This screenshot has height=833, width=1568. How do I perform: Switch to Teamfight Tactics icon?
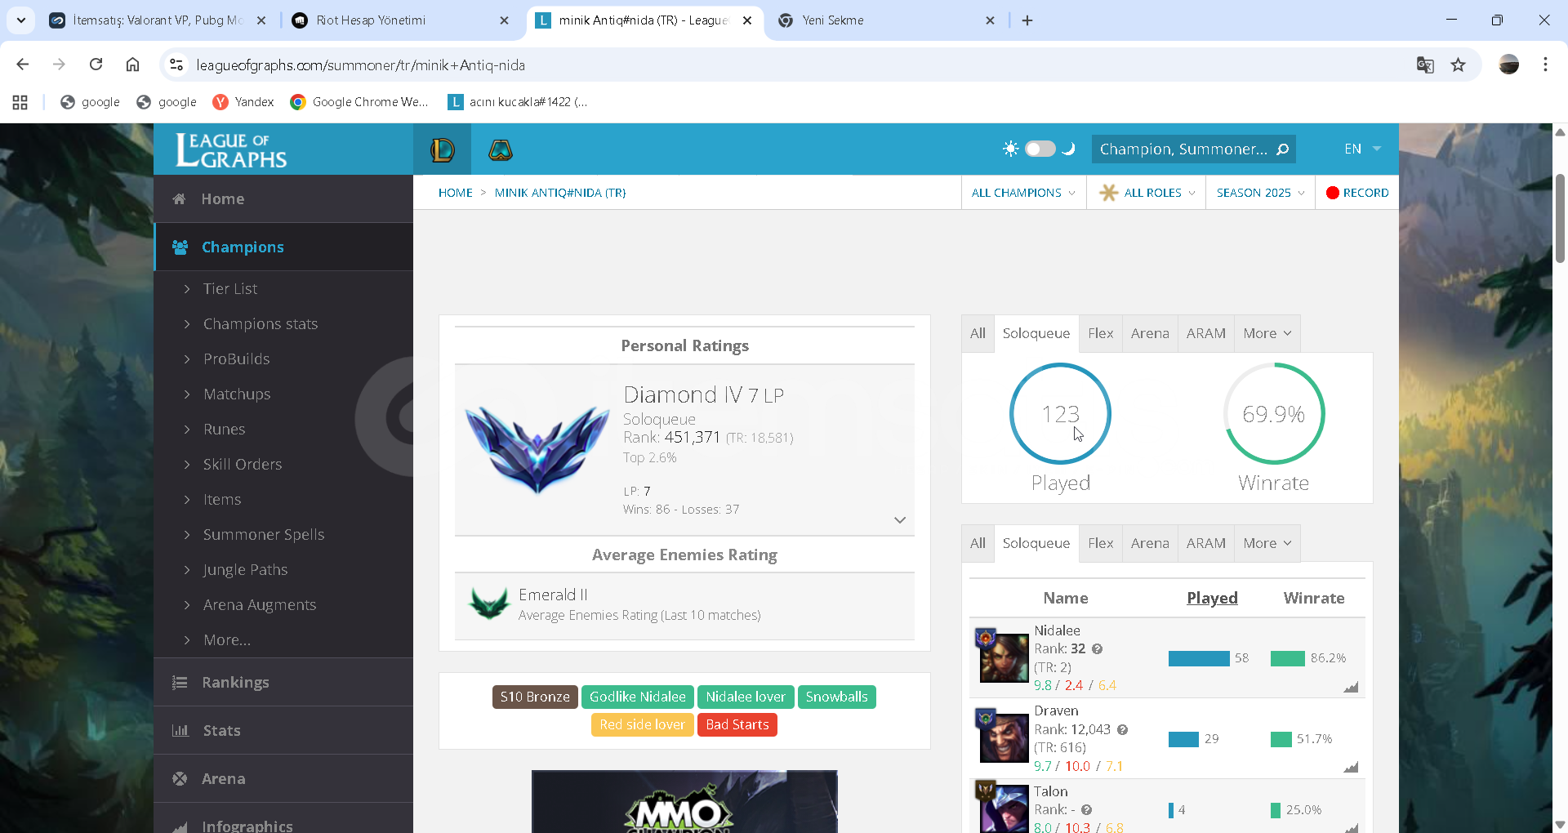(x=500, y=149)
